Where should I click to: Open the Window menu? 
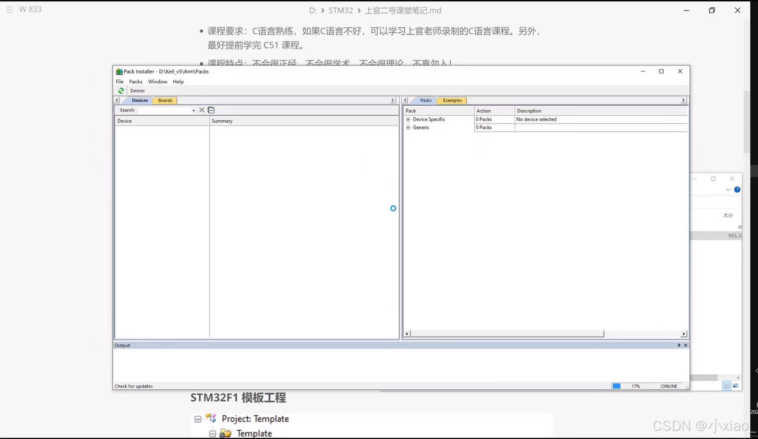pos(158,81)
